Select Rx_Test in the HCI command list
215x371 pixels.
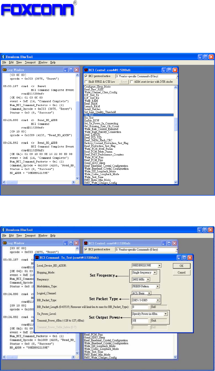coord(90,118)
